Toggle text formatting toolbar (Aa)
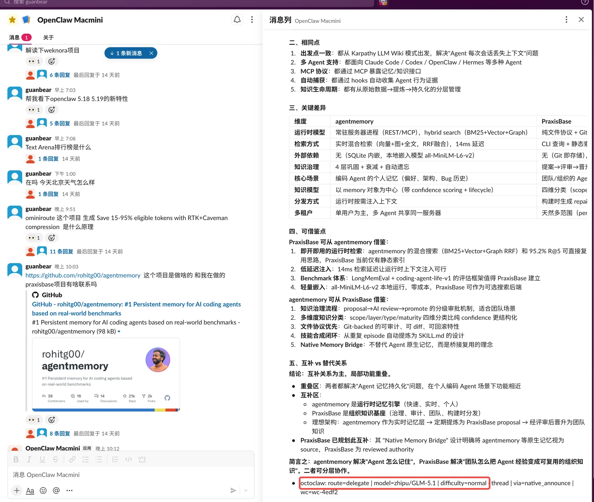The height and width of the screenshot is (502, 594). pyautogui.click(x=30, y=491)
